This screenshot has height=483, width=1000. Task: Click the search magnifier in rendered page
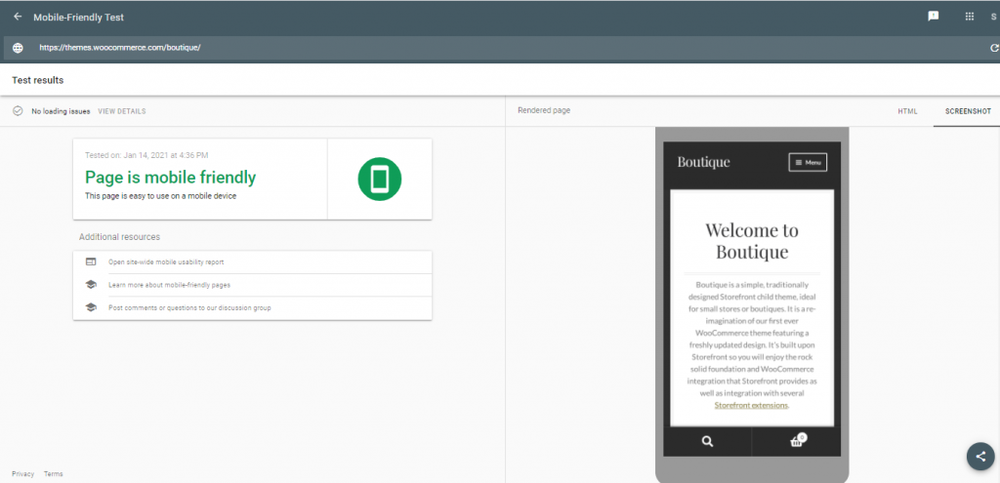(707, 441)
